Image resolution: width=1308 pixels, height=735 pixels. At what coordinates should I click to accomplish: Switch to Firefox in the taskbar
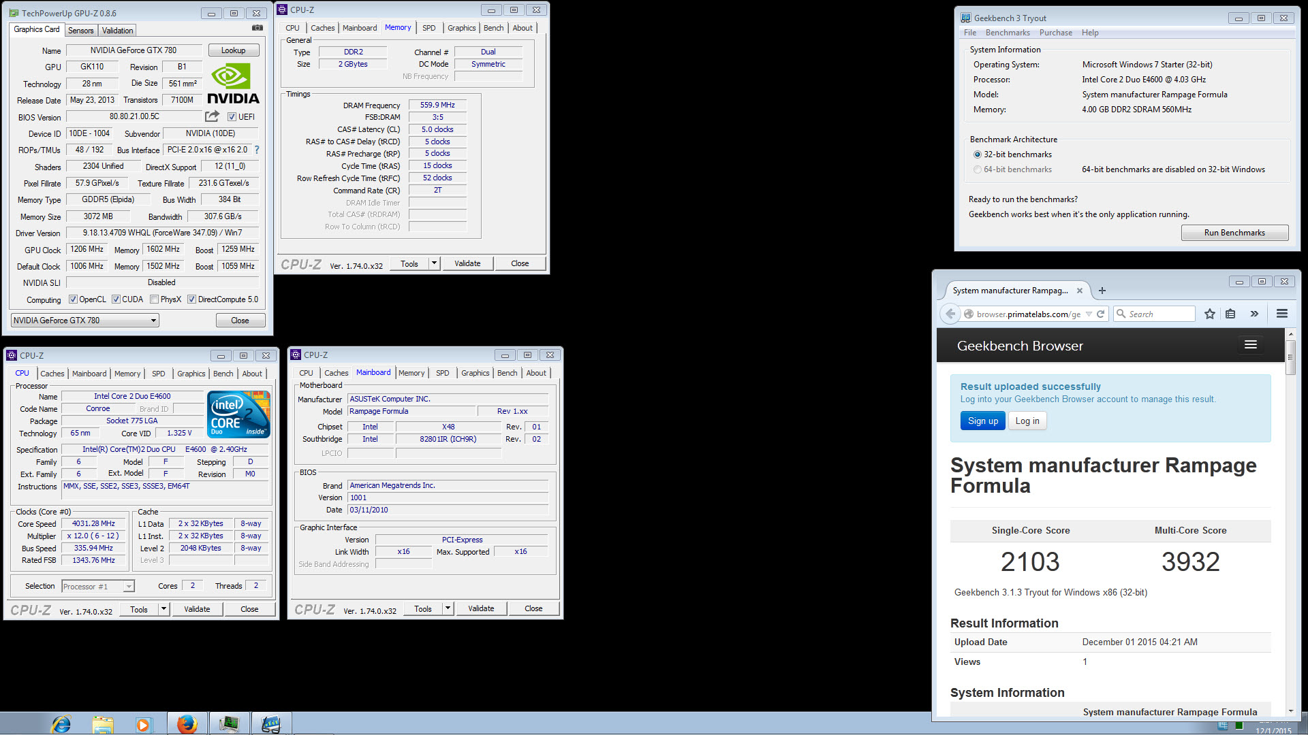pos(187,724)
